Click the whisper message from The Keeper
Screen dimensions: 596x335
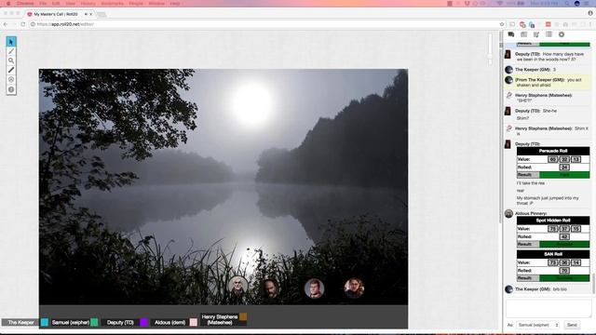coord(548,83)
